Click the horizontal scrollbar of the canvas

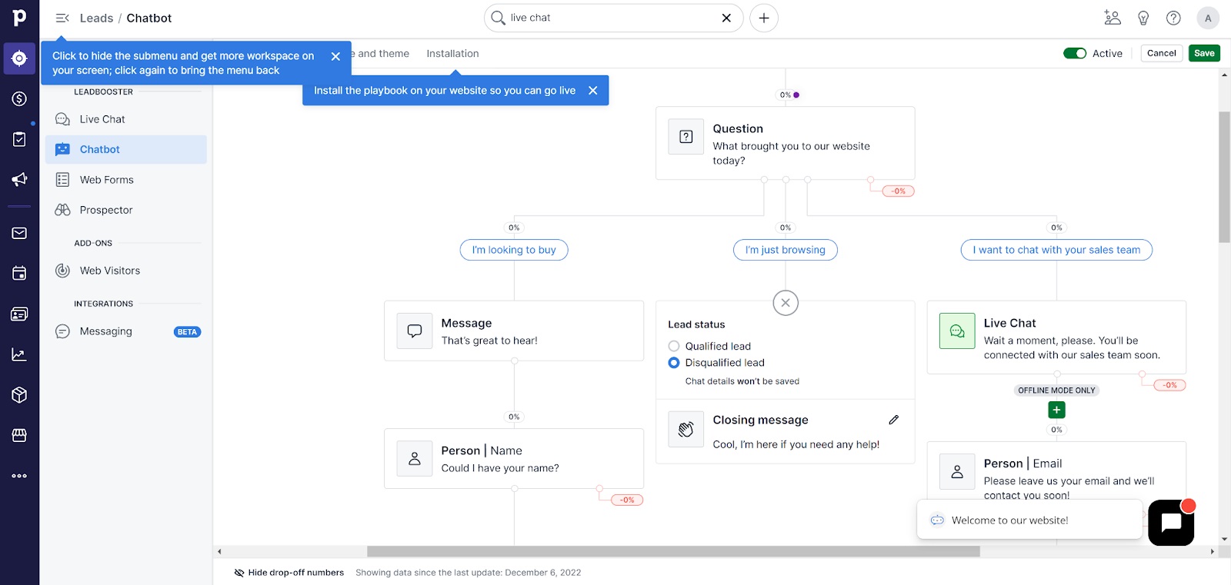pyautogui.click(x=672, y=551)
